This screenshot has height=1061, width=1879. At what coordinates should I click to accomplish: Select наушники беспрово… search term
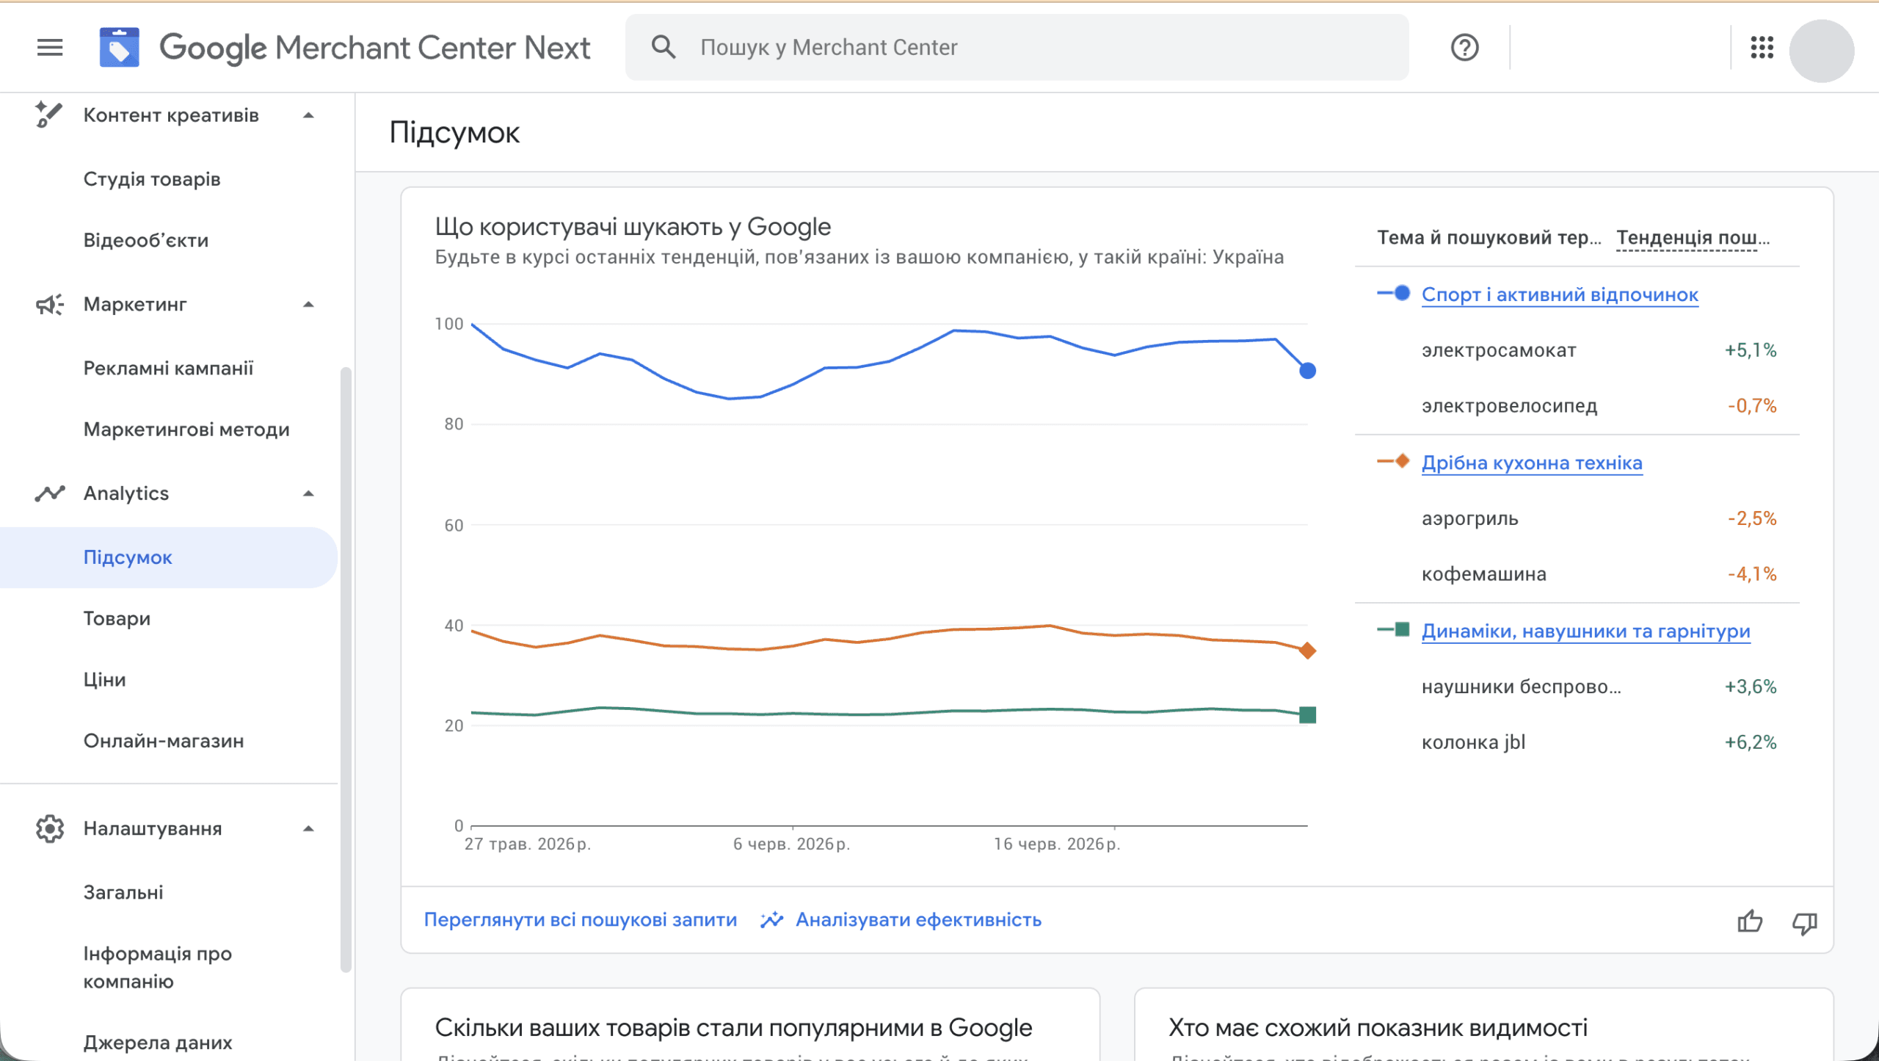pos(1521,687)
